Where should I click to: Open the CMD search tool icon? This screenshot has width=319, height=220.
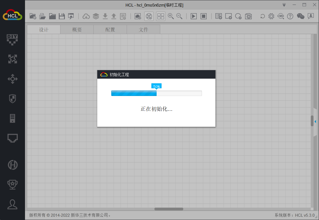coord(281,16)
